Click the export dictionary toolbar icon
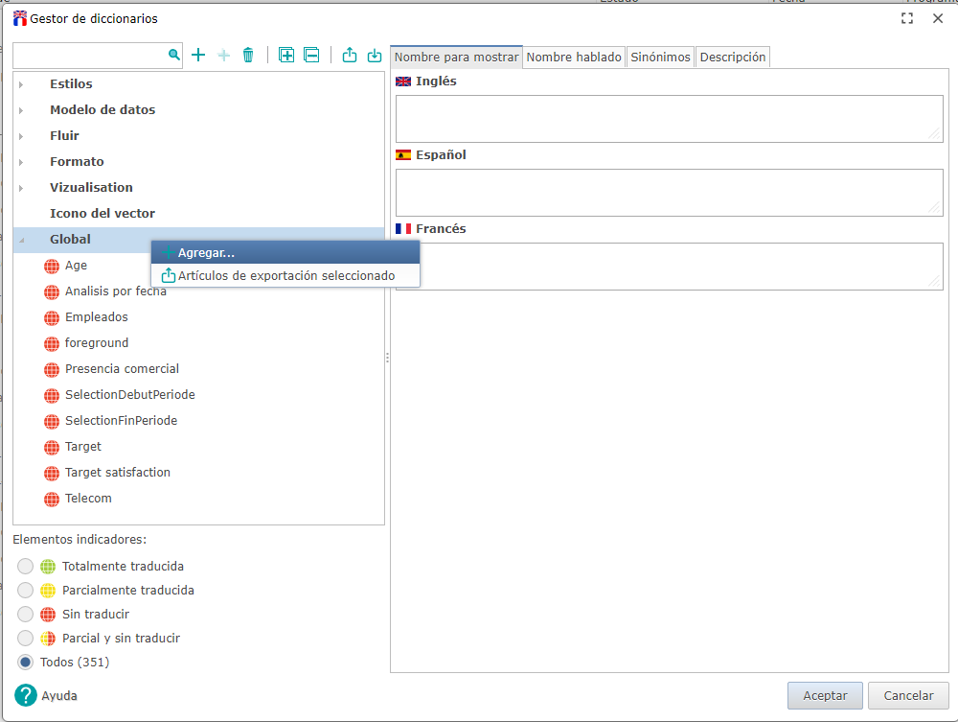958x722 pixels. 350,56
